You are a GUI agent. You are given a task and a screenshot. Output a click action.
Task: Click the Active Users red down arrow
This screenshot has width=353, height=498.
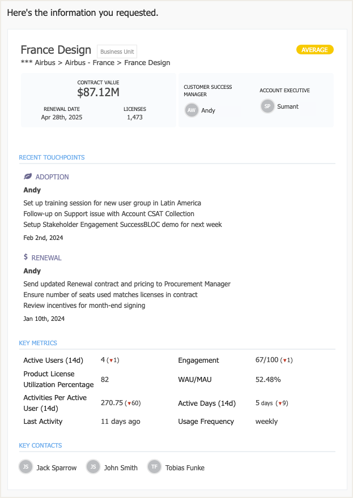112,360
